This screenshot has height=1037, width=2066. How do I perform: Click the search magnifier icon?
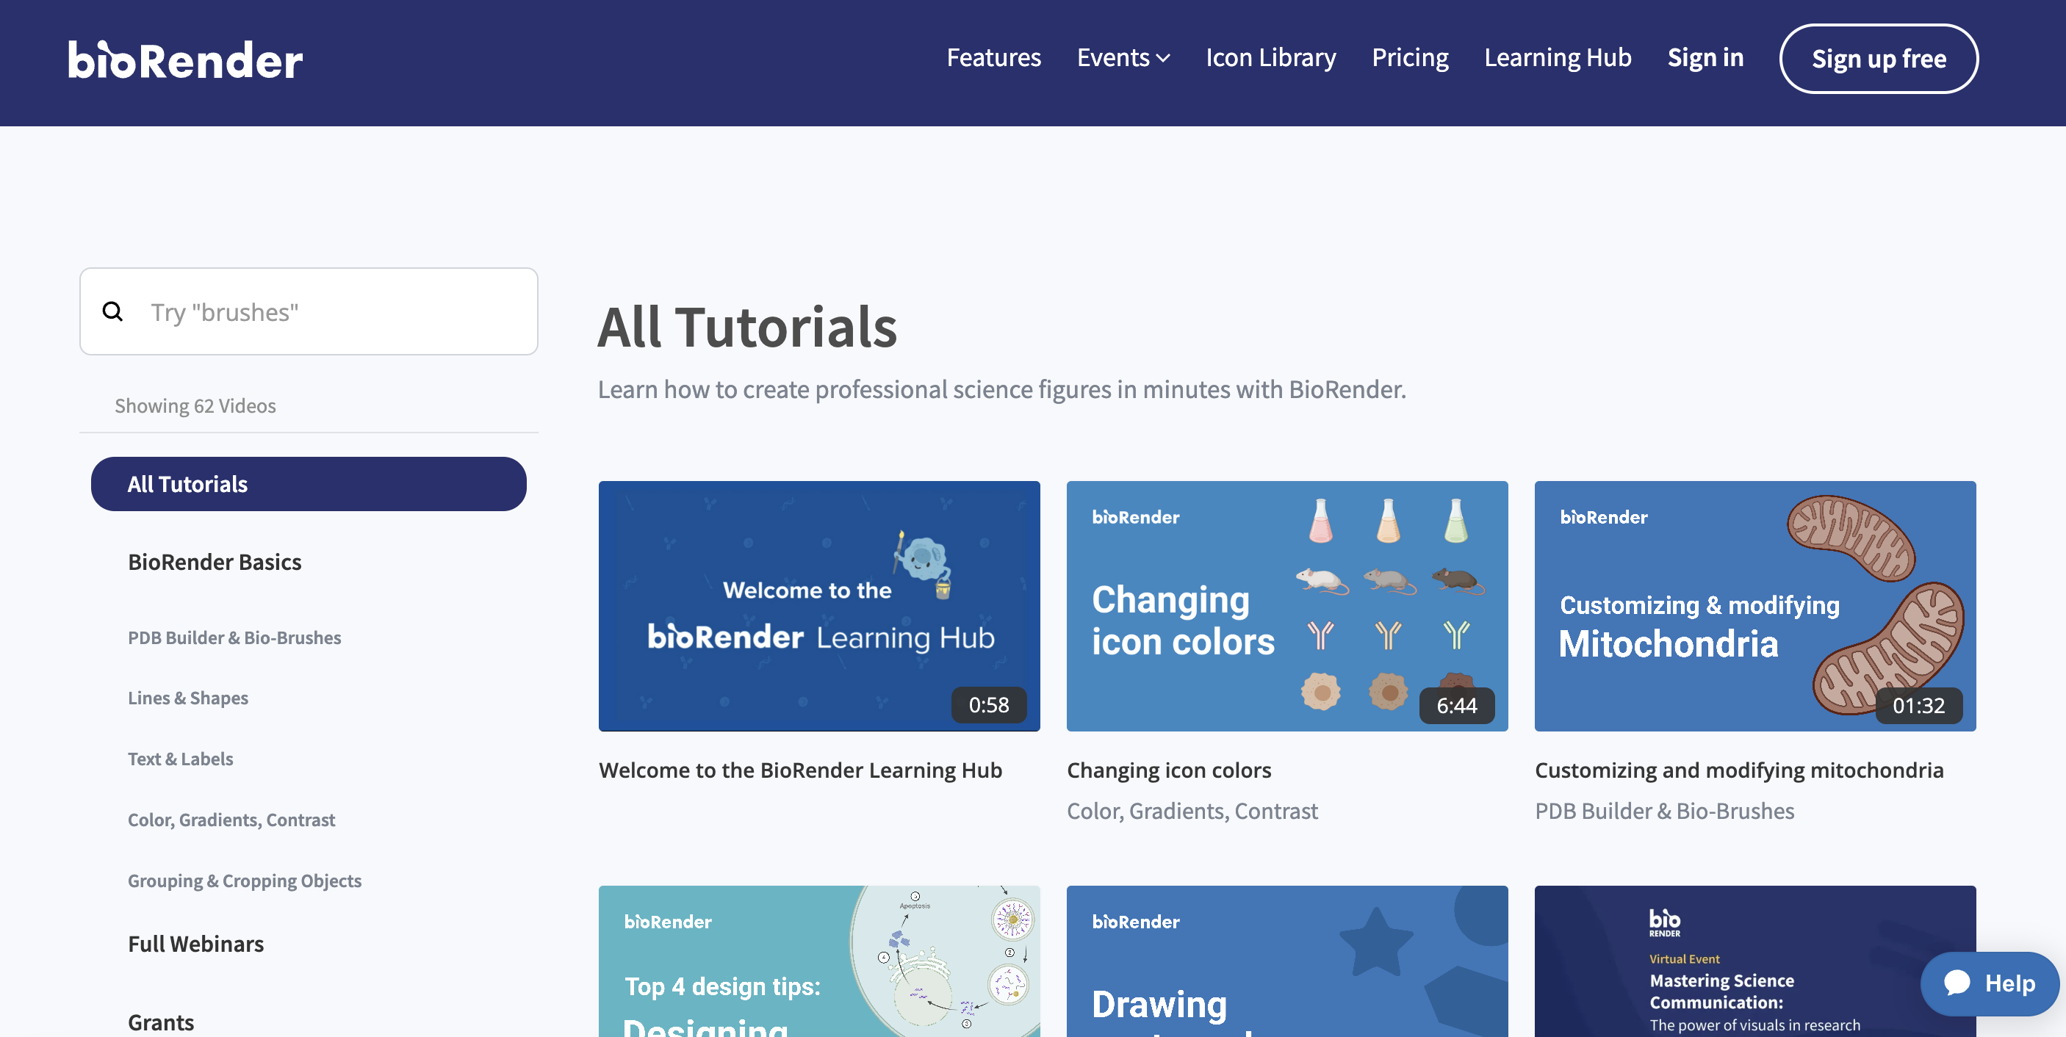pyautogui.click(x=113, y=311)
